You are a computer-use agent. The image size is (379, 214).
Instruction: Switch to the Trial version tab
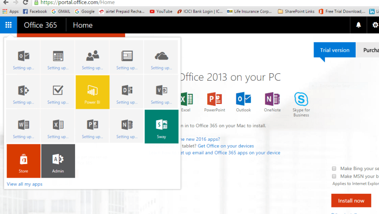coord(335,50)
